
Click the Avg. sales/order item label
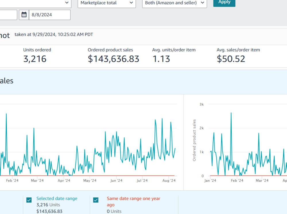click(x=238, y=50)
